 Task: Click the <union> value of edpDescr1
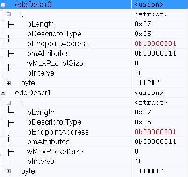(x=149, y=93)
